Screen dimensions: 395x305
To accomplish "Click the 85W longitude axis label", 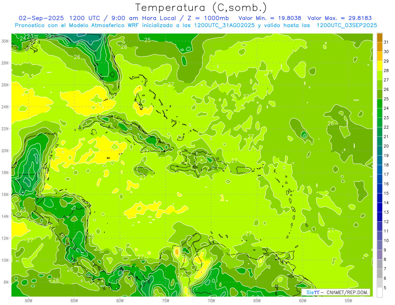I will 74,301.
